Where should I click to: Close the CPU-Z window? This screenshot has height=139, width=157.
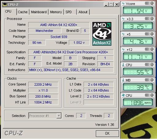click(x=116, y=5)
